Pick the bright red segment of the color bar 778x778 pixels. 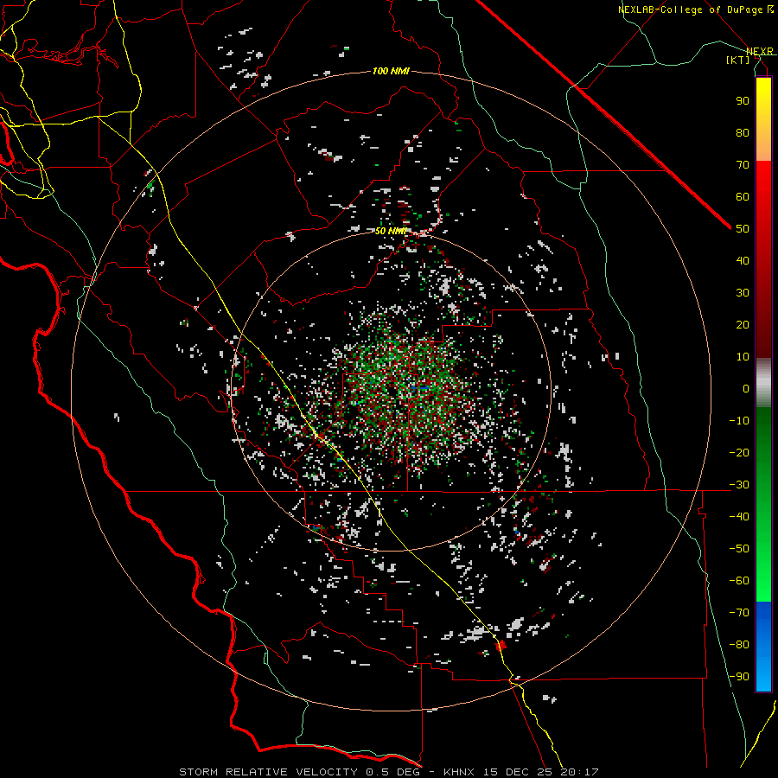(763, 182)
